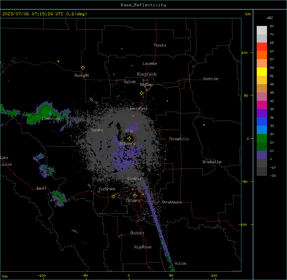287x280 pixels.
Task: Pick the yellow 51-54 dBZ legend swatch
Action: (x=262, y=71)
